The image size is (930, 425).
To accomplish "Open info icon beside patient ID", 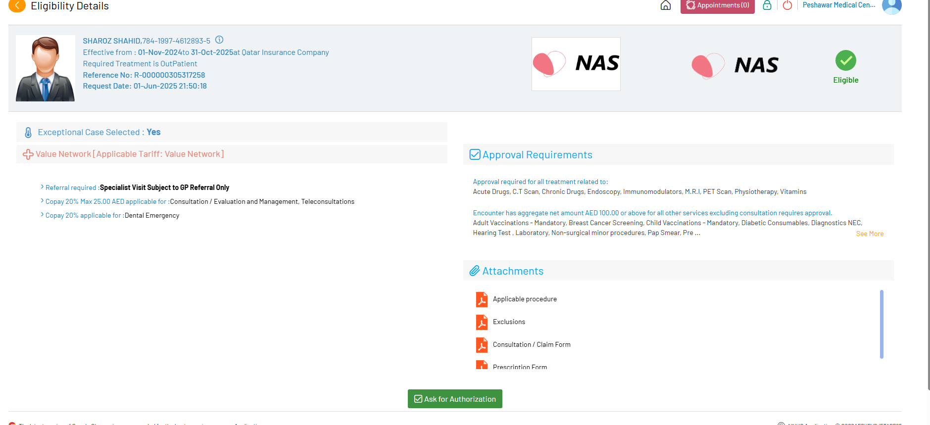I will tap(219, 40).
